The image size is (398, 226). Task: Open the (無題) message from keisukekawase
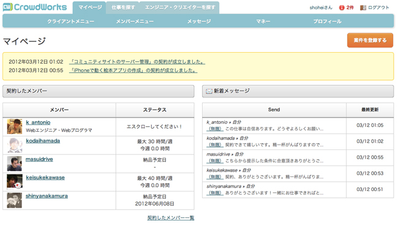click(x=215, y=177)
